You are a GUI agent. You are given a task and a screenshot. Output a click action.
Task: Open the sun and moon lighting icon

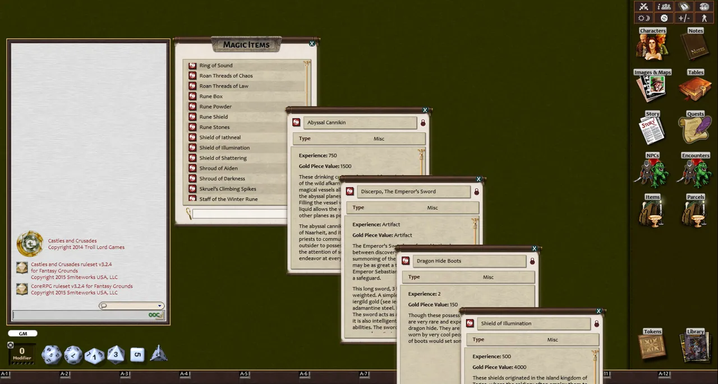(x=644, y=18)
